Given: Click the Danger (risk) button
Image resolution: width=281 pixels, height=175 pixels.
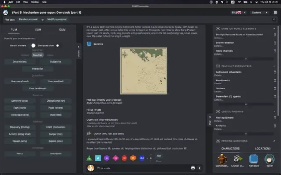Looking at the screenshot, I should tap(56, 134).
